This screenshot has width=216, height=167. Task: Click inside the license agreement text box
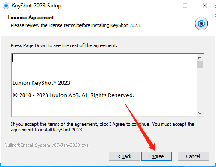point(104,85)
